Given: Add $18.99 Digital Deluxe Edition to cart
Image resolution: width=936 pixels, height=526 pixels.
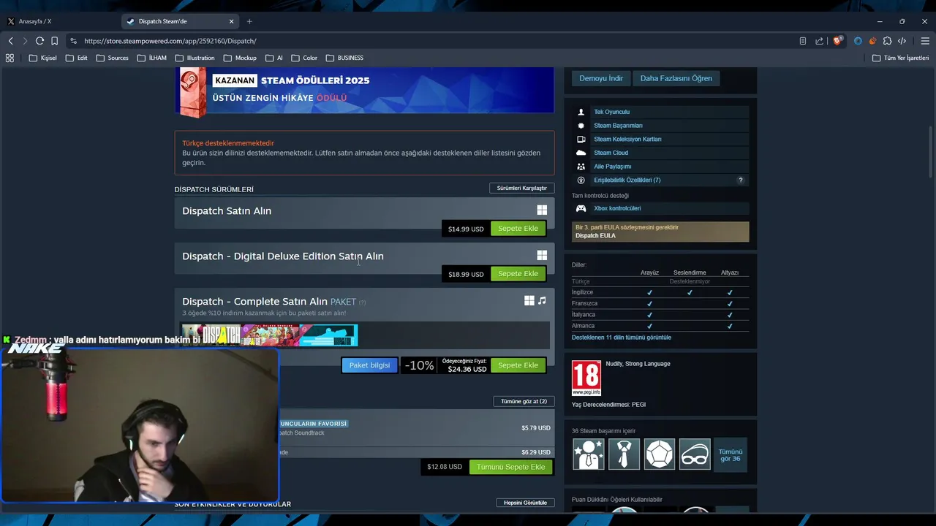Looking at the screenshot, I should point(518,274).
